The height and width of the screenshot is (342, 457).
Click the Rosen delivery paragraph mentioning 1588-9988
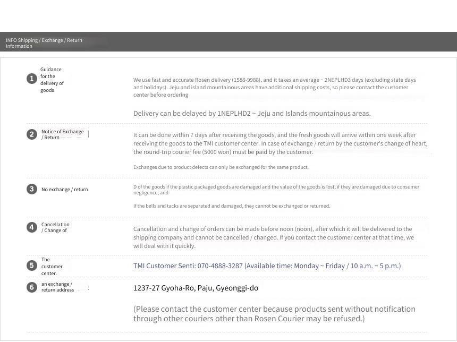[x=275, y=88]
